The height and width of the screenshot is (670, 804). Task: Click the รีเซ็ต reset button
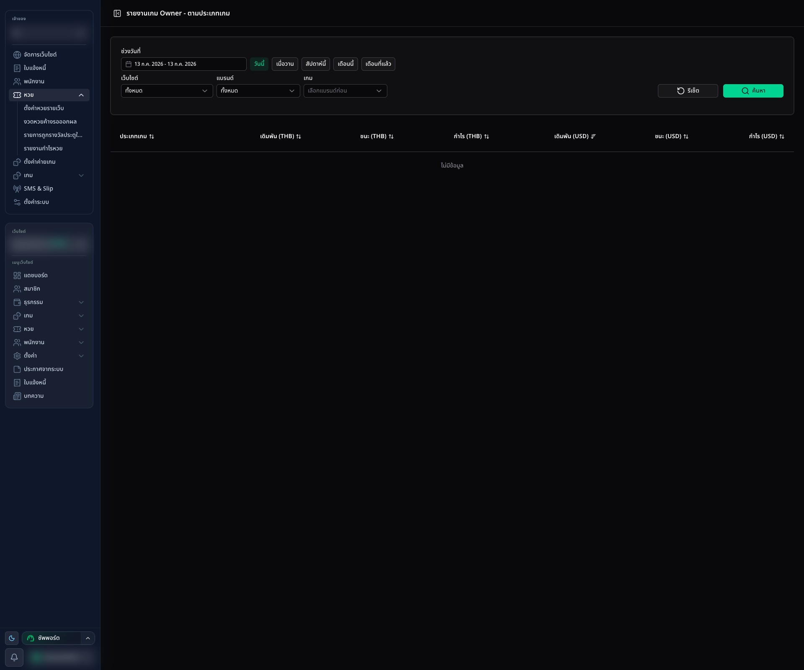click(x=688, y=91)
